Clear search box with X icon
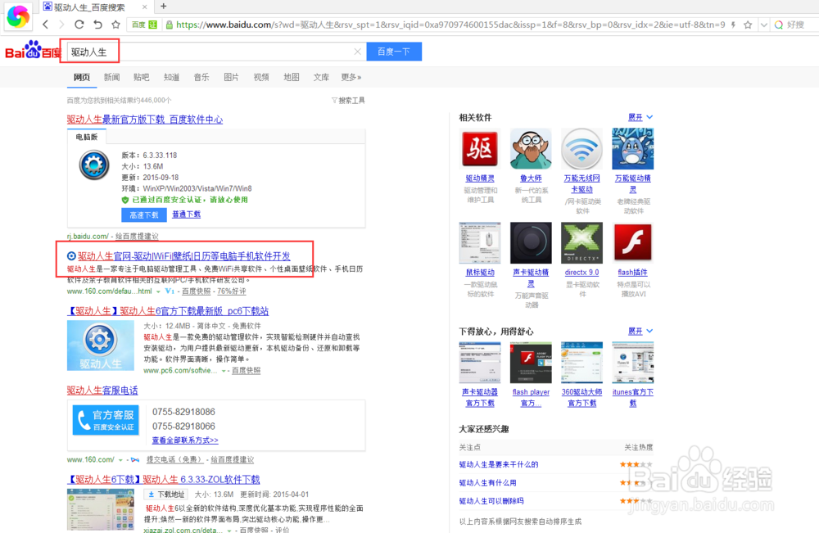Viewport: 819px width, 533px height. click(357, 52)
